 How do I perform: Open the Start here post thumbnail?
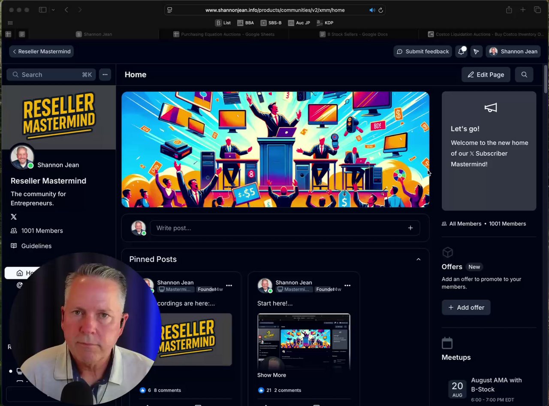pos(304,342)
